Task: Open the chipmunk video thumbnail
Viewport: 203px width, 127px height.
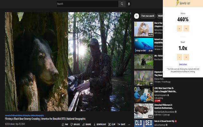Action: 144,78
